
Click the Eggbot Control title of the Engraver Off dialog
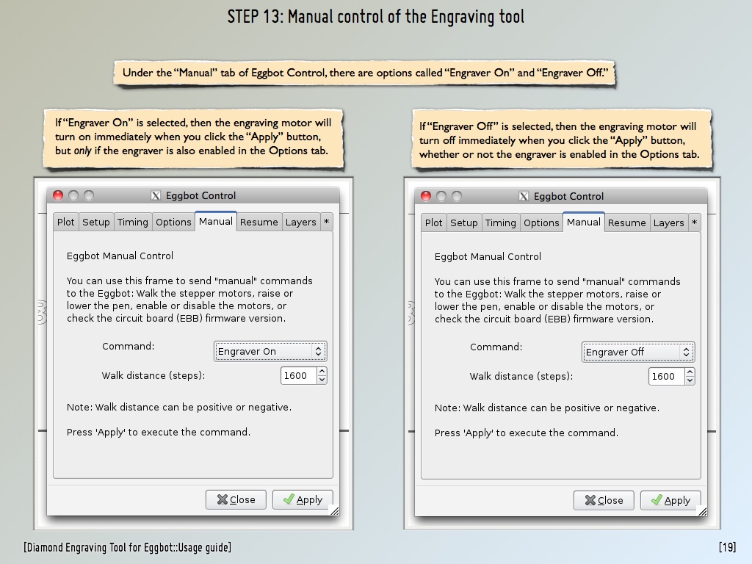tap(569, 197)
